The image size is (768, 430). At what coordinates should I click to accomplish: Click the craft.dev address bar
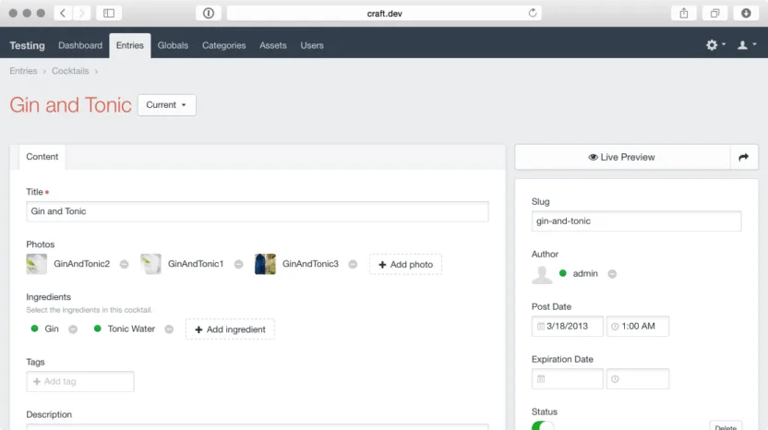[x=384, y=13]
